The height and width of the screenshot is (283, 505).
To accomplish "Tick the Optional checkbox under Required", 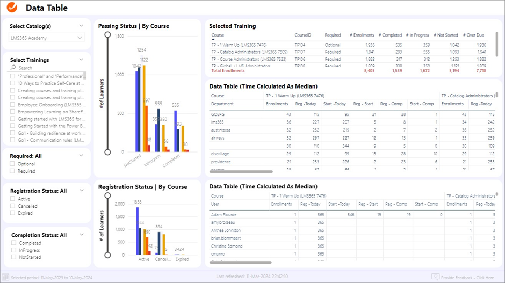I will 13,164.
